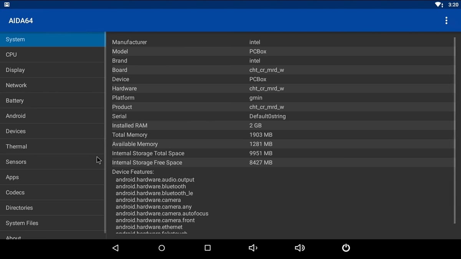Tap the power icon in navigation bar
The image size is (461, 259).
click(x=346, y=248)
